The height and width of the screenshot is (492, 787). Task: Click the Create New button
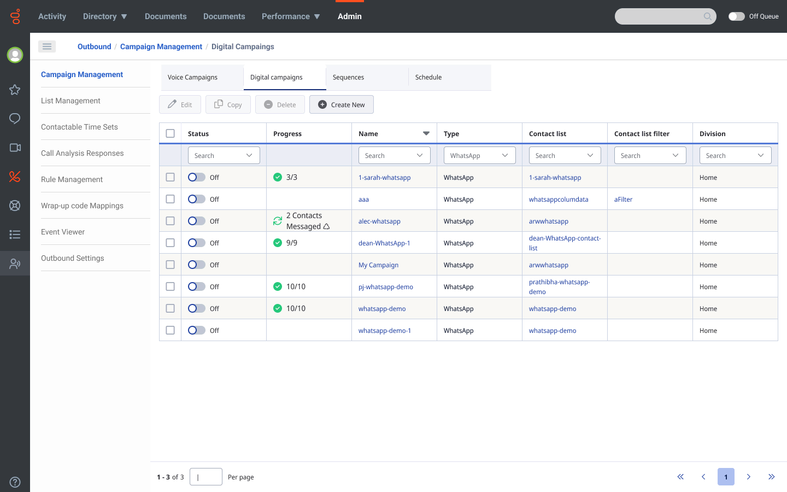[x=342, y=104]
